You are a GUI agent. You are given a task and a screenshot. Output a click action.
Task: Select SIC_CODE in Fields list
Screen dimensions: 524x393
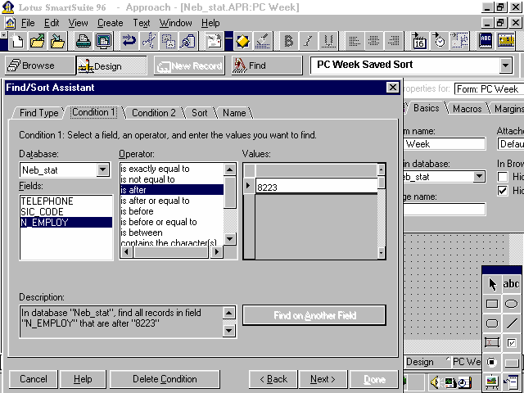point(66,212)
